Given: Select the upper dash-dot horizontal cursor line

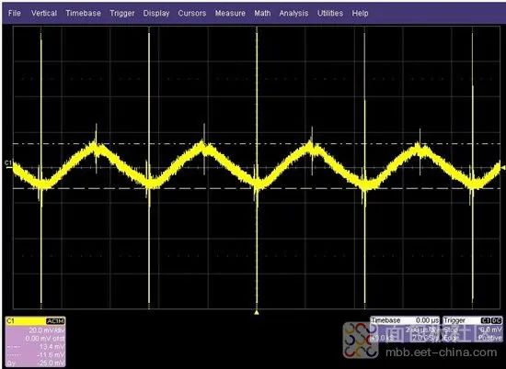Looking at the screenshot, I should click(x=257, y=143).
